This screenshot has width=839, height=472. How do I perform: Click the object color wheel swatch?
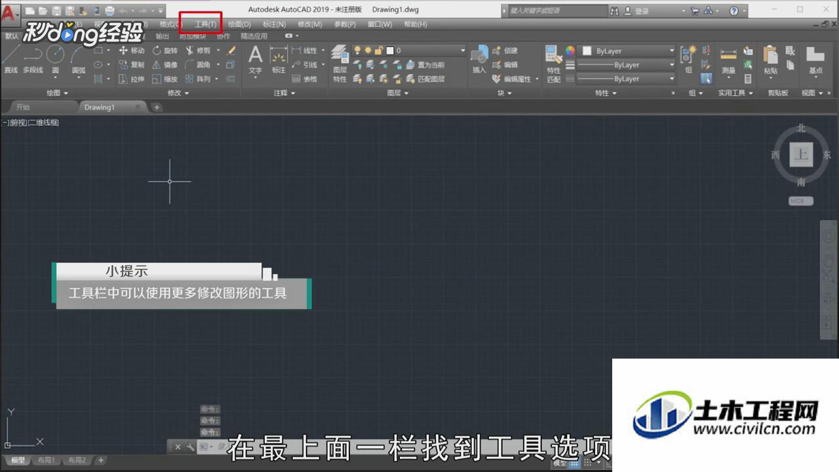click(570, 50)
